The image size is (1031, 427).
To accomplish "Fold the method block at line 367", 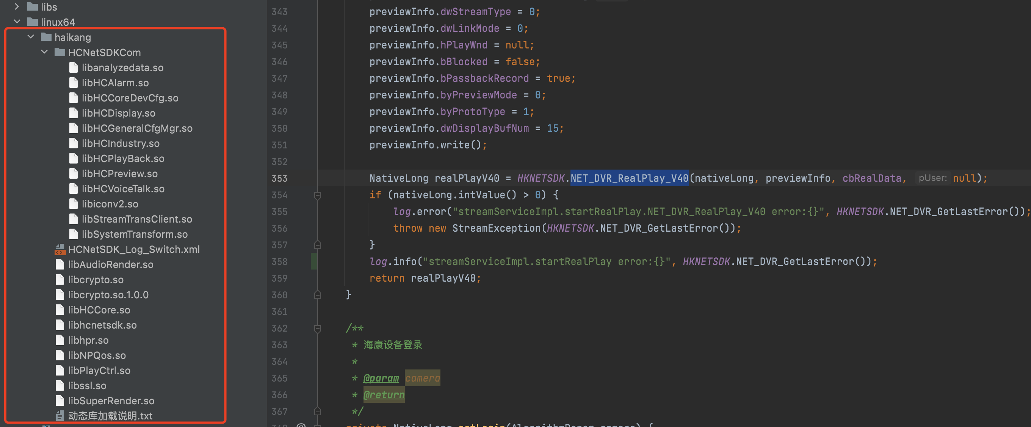I will (317, 411).
